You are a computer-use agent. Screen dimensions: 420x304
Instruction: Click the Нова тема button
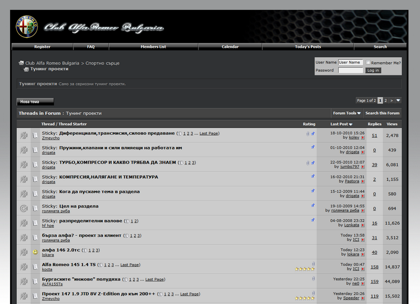pyautogui.click(x=35, y=102)
